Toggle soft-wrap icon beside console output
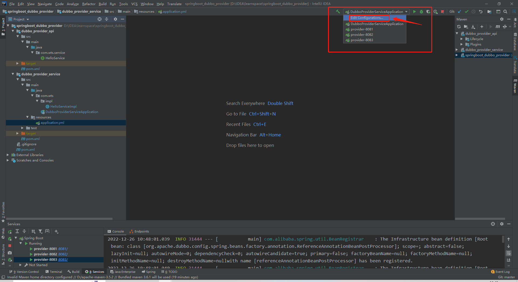This screenshot has width=518, height=282. click(509, 253)
